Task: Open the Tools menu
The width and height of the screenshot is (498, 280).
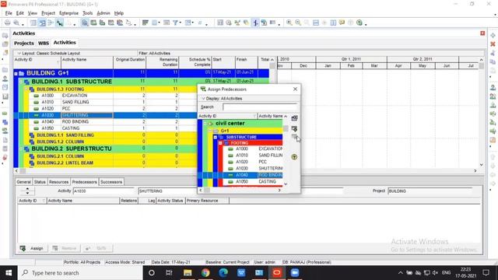Action: coord(88,13)
